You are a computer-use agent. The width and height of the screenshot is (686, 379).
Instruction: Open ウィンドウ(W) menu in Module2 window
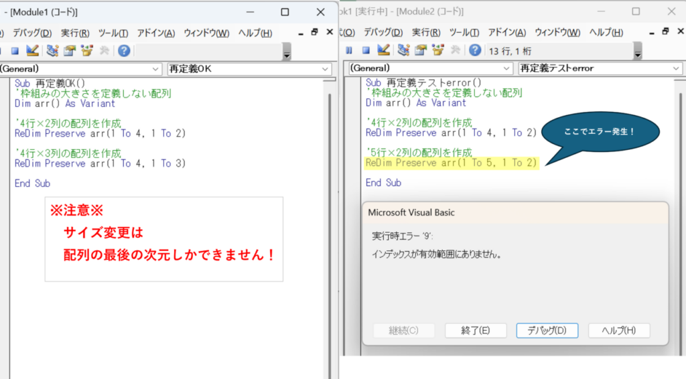(557, 32)
